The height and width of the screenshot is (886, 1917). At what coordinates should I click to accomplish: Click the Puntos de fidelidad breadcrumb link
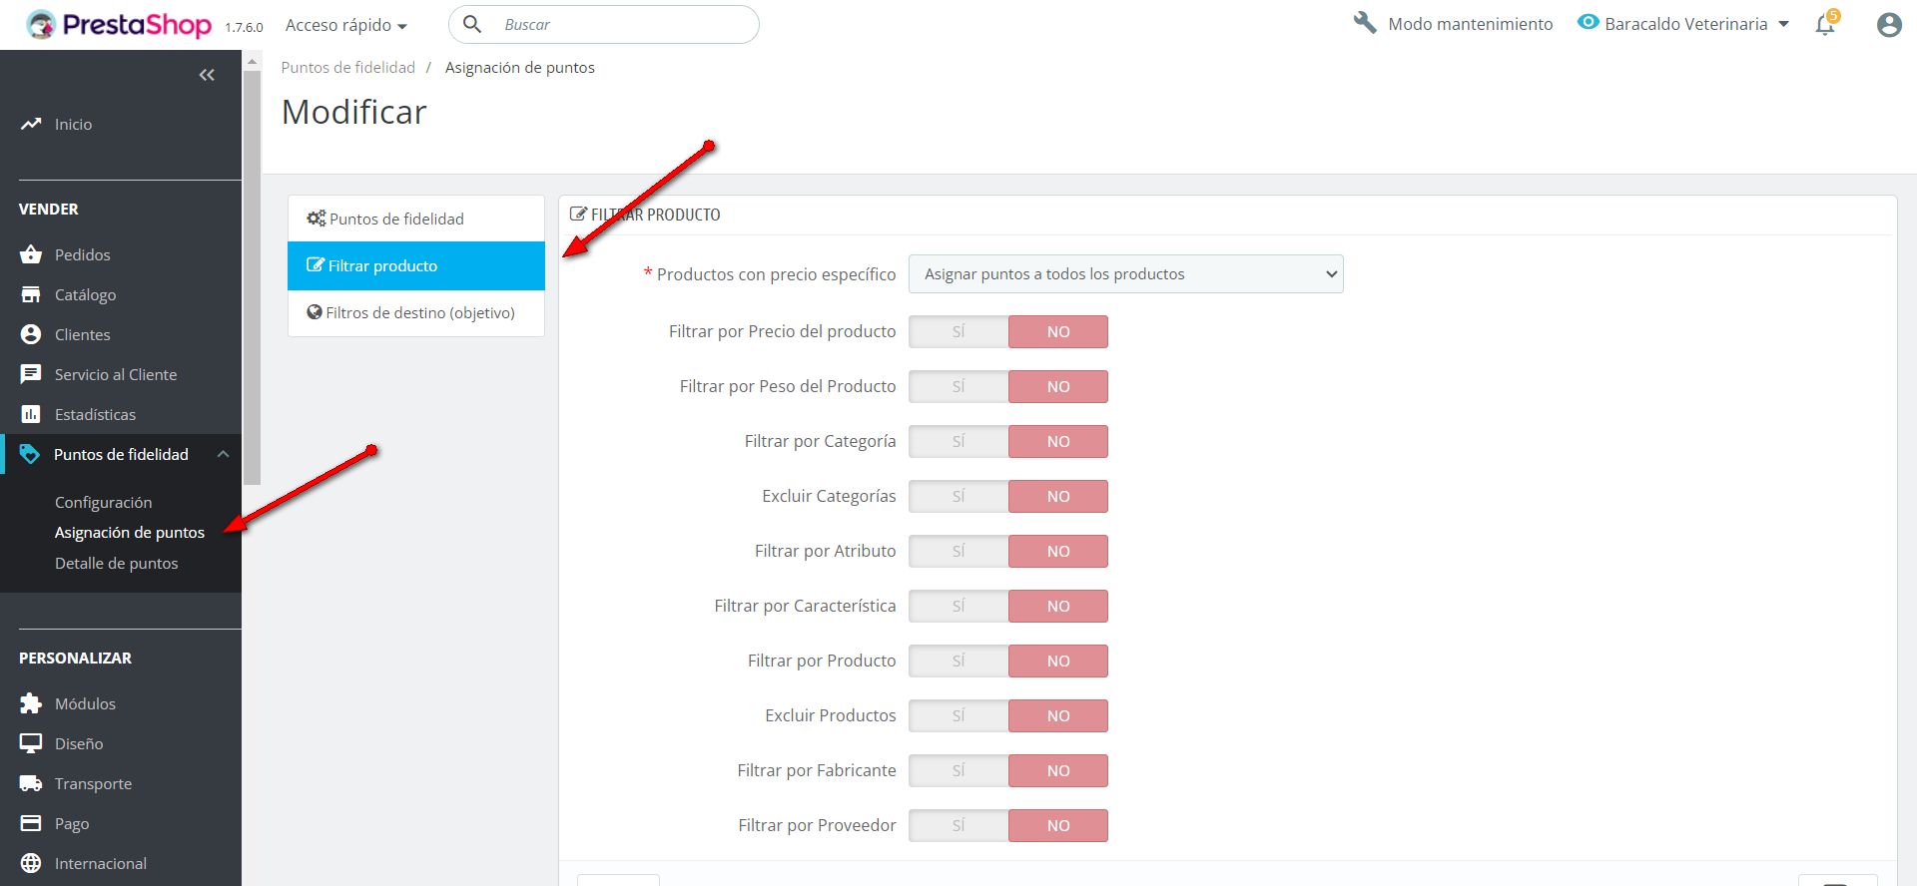[x=347, y=67]
